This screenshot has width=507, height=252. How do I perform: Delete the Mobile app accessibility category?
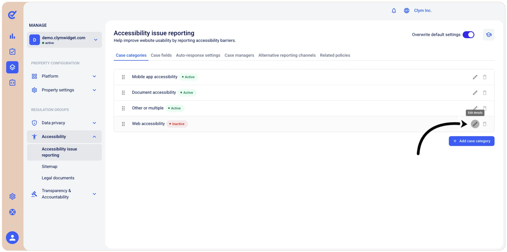click(x=485, y=77)
